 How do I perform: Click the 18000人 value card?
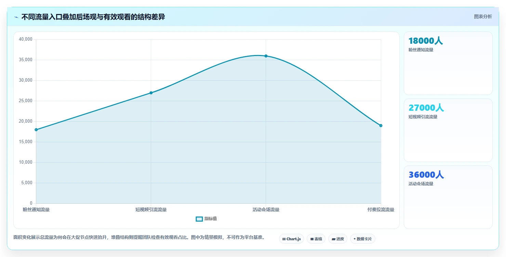(x=448, y=63)
